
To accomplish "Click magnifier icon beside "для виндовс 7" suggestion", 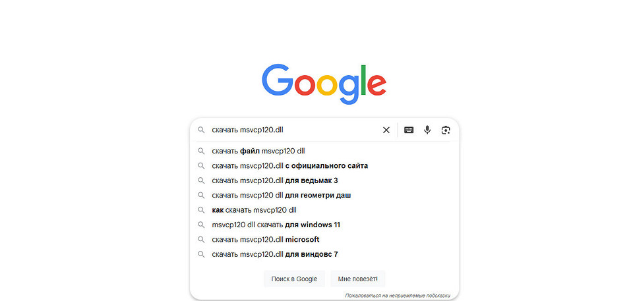I will [201, 254].
